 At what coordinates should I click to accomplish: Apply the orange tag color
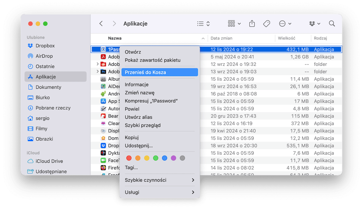[138, 158]
